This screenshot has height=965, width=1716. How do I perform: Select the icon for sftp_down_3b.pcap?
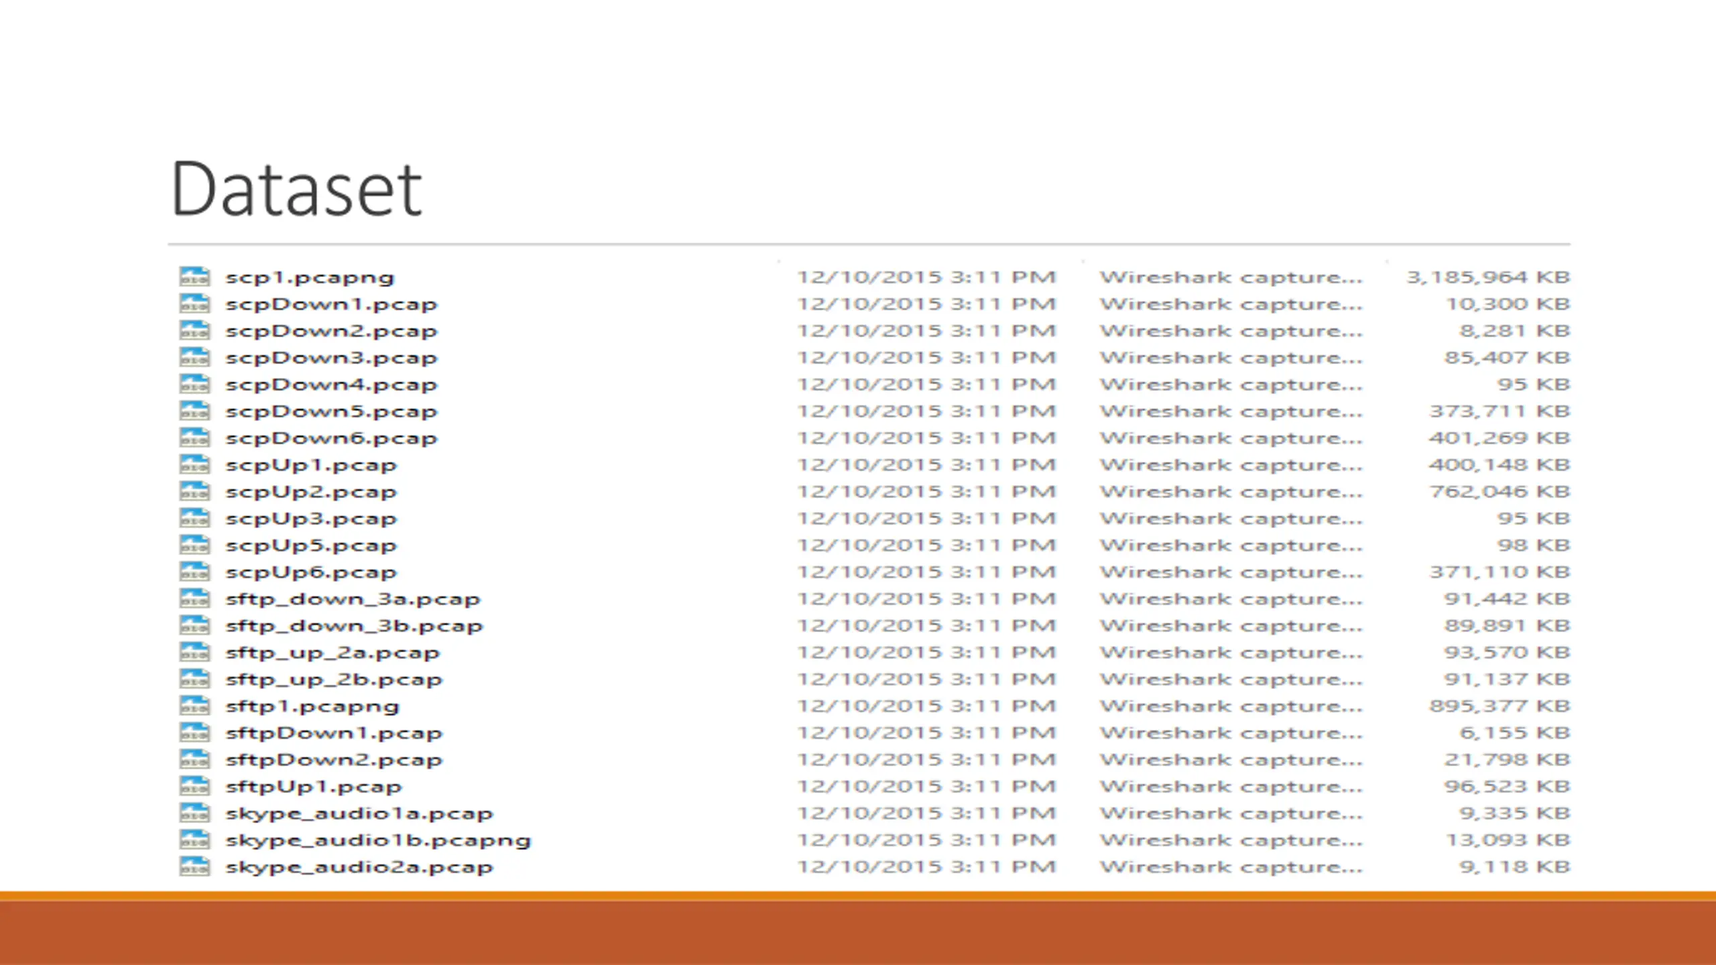194,625
